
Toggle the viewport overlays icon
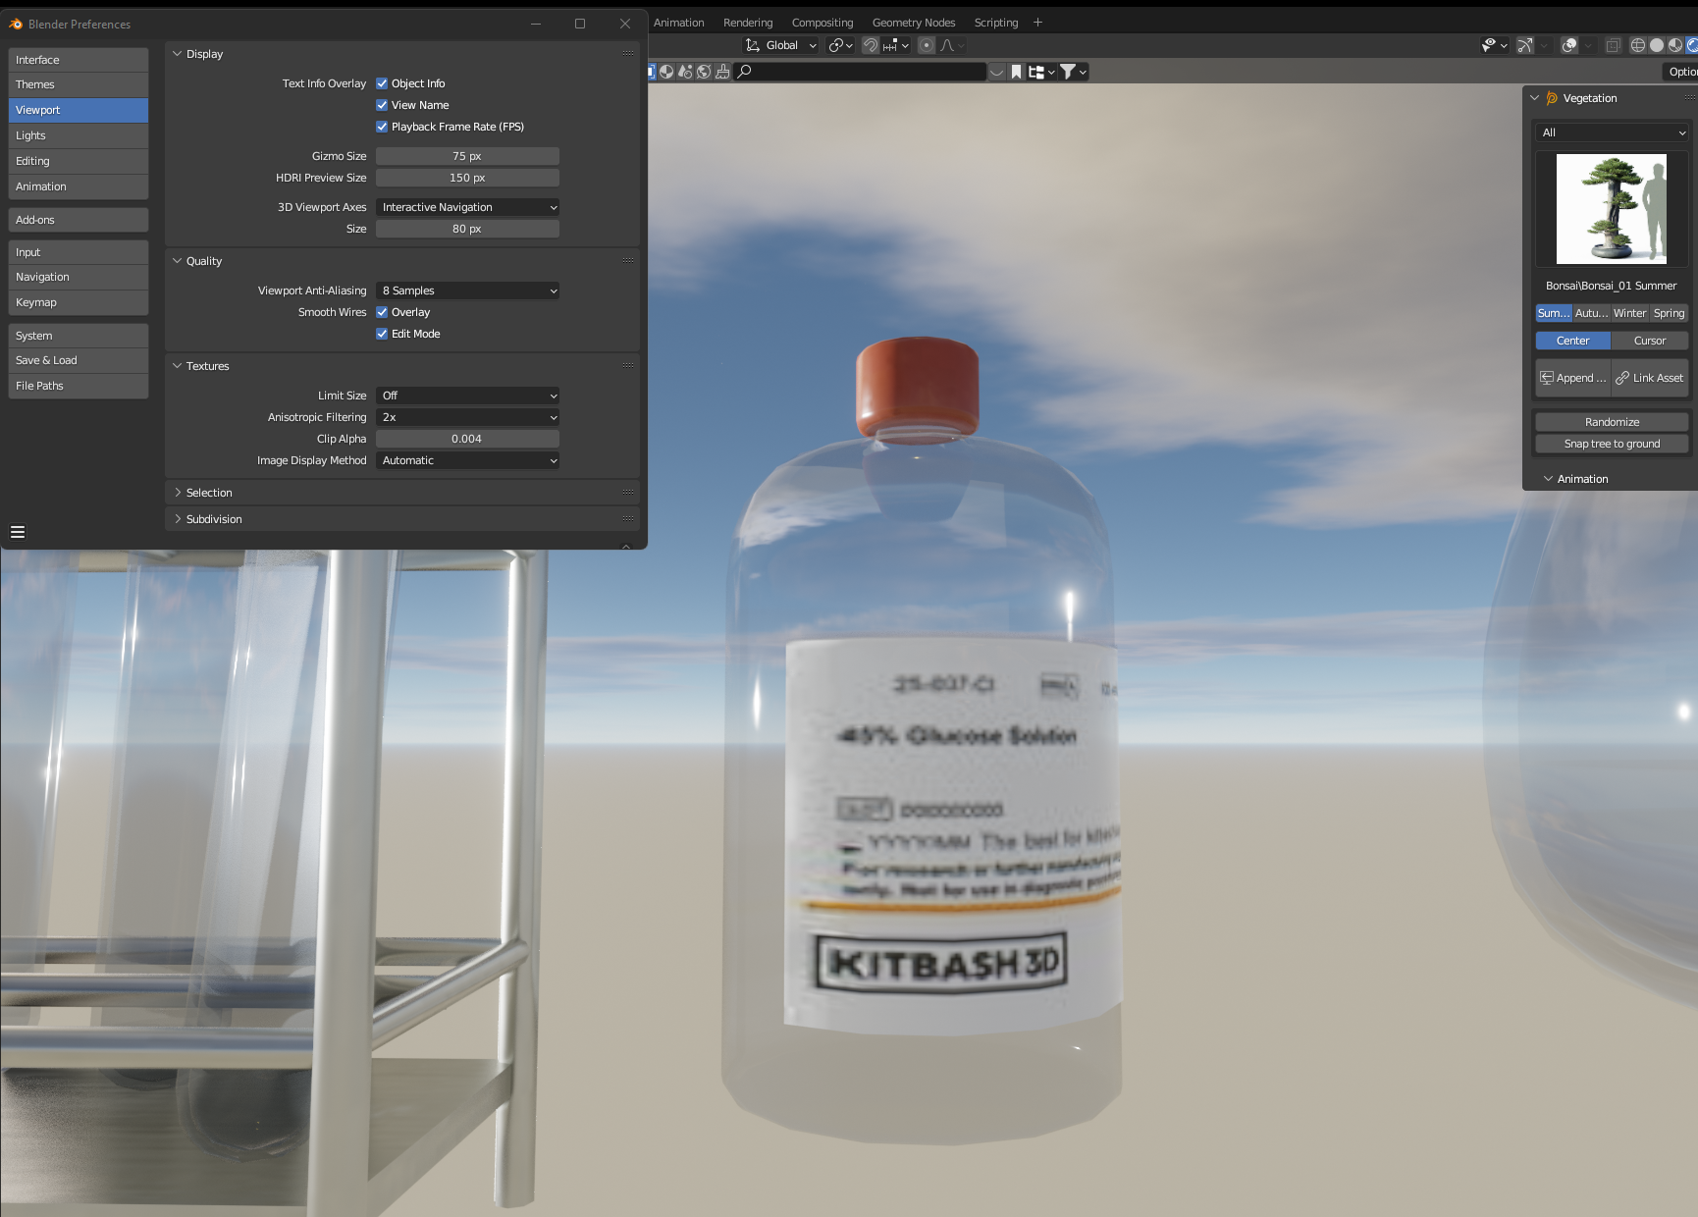(x=1569, y=45)
